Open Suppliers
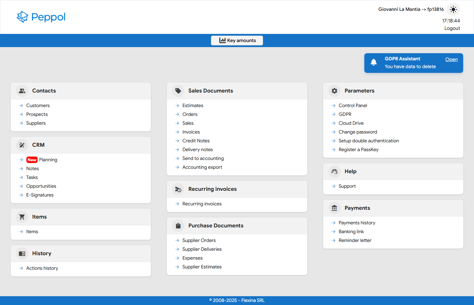This screenshot has width=474, height=305. pos(36,123)
